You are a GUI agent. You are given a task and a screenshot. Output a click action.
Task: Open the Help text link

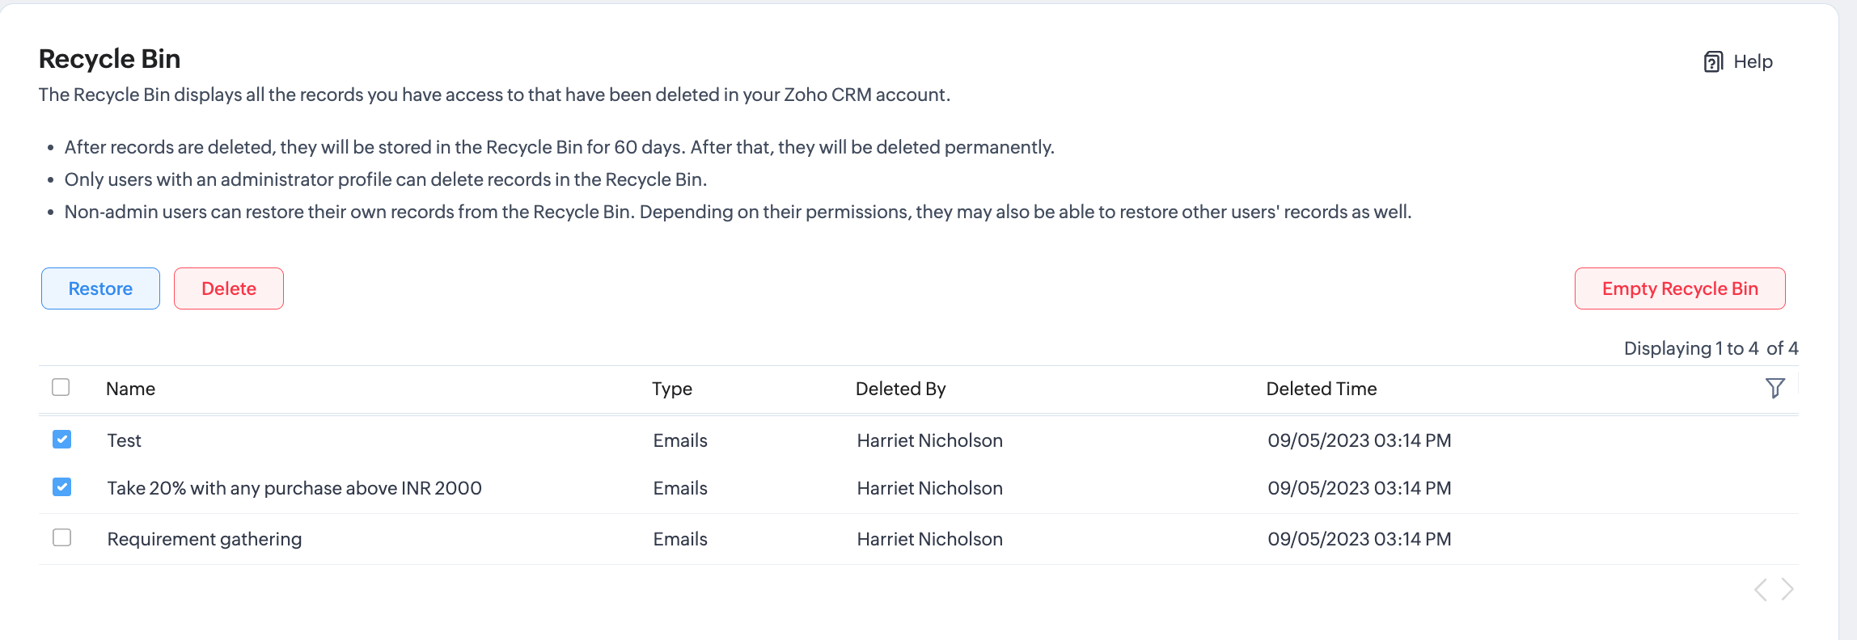pos(1753,62)
